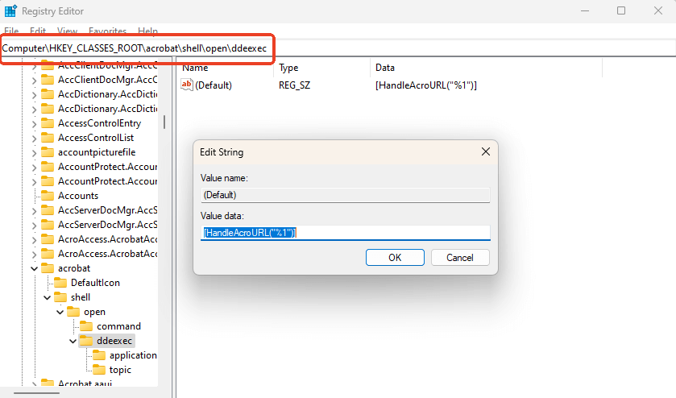This screenshot has height=398, width=676.
Task: Expand the AccessControlList key
Action: [x=34, y=138]
